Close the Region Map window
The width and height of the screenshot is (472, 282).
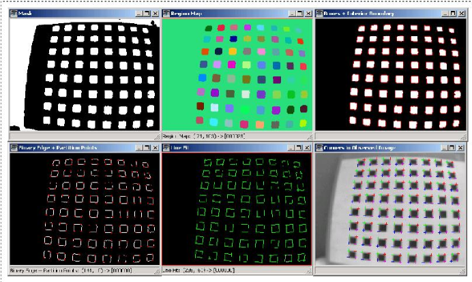coord(308,14)
